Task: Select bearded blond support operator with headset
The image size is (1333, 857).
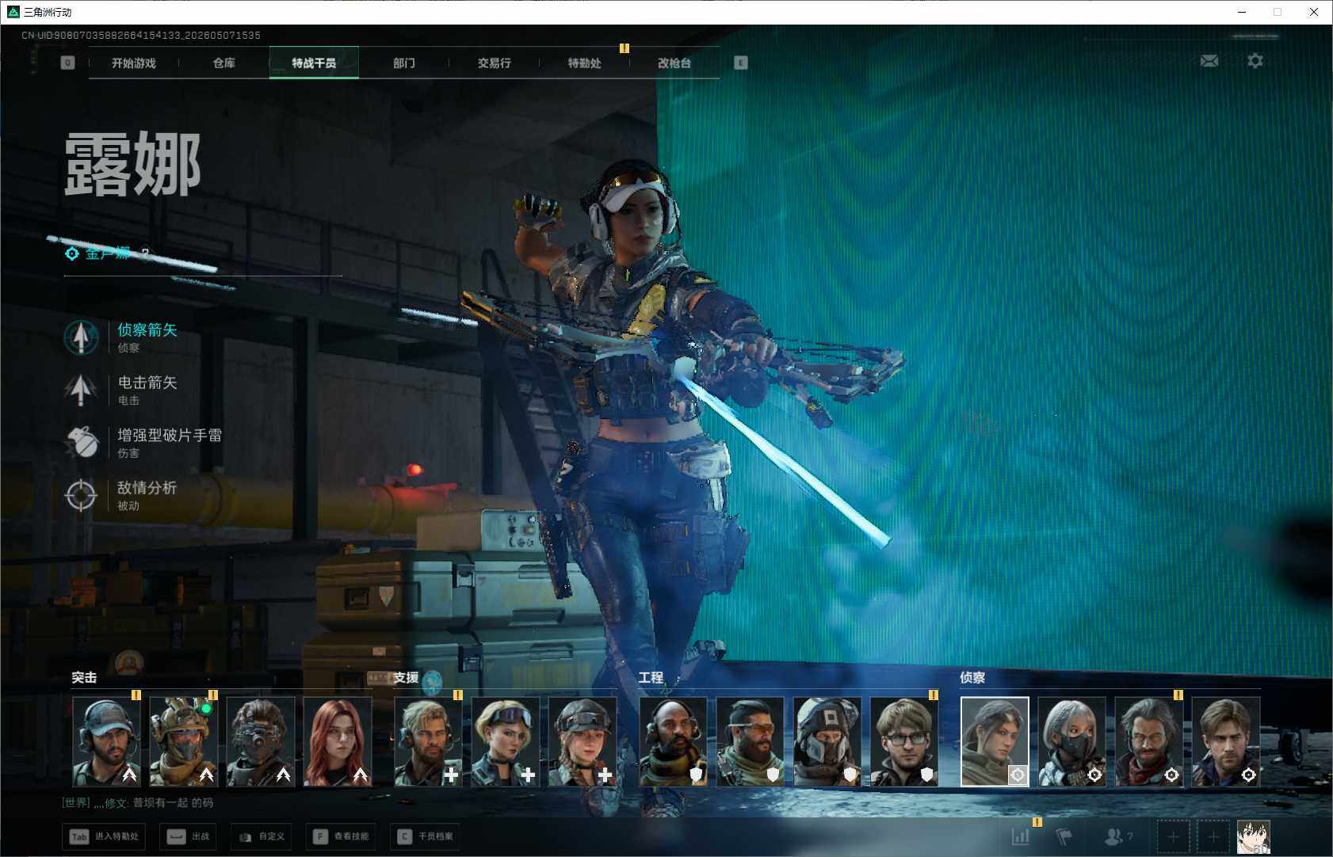Action: 429,741
